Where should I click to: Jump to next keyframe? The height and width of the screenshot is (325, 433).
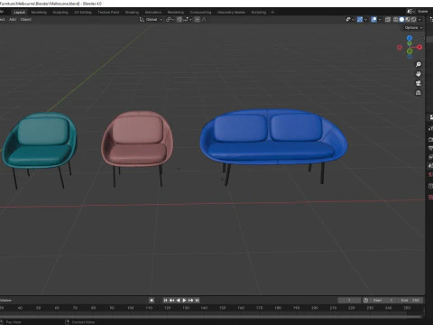[190, 301]
